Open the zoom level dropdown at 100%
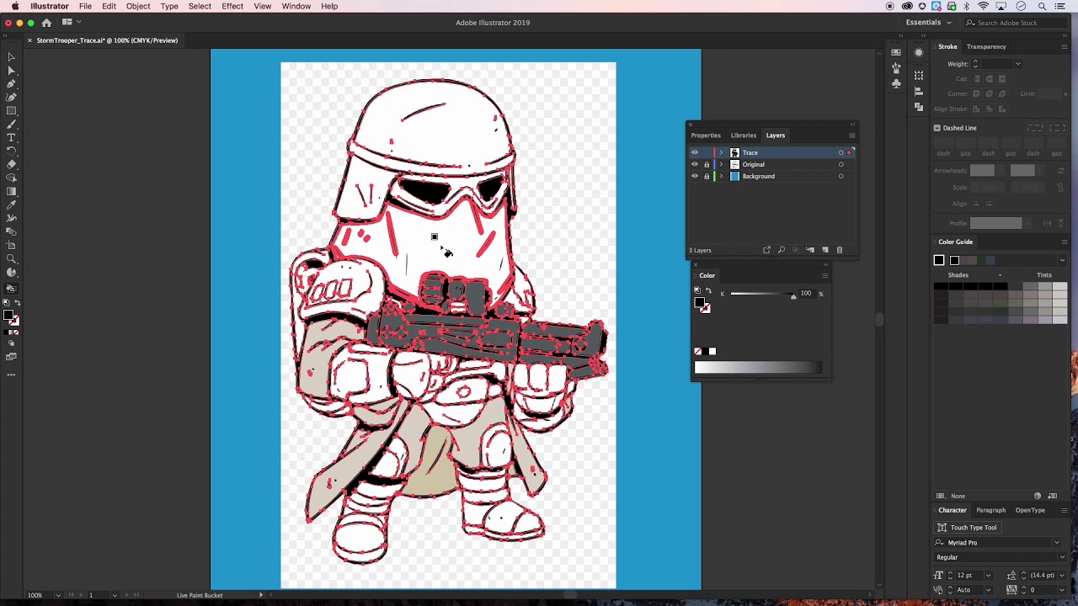Image resolution: width=1078 pixels, height=606 pixels. tap(57, 595)
